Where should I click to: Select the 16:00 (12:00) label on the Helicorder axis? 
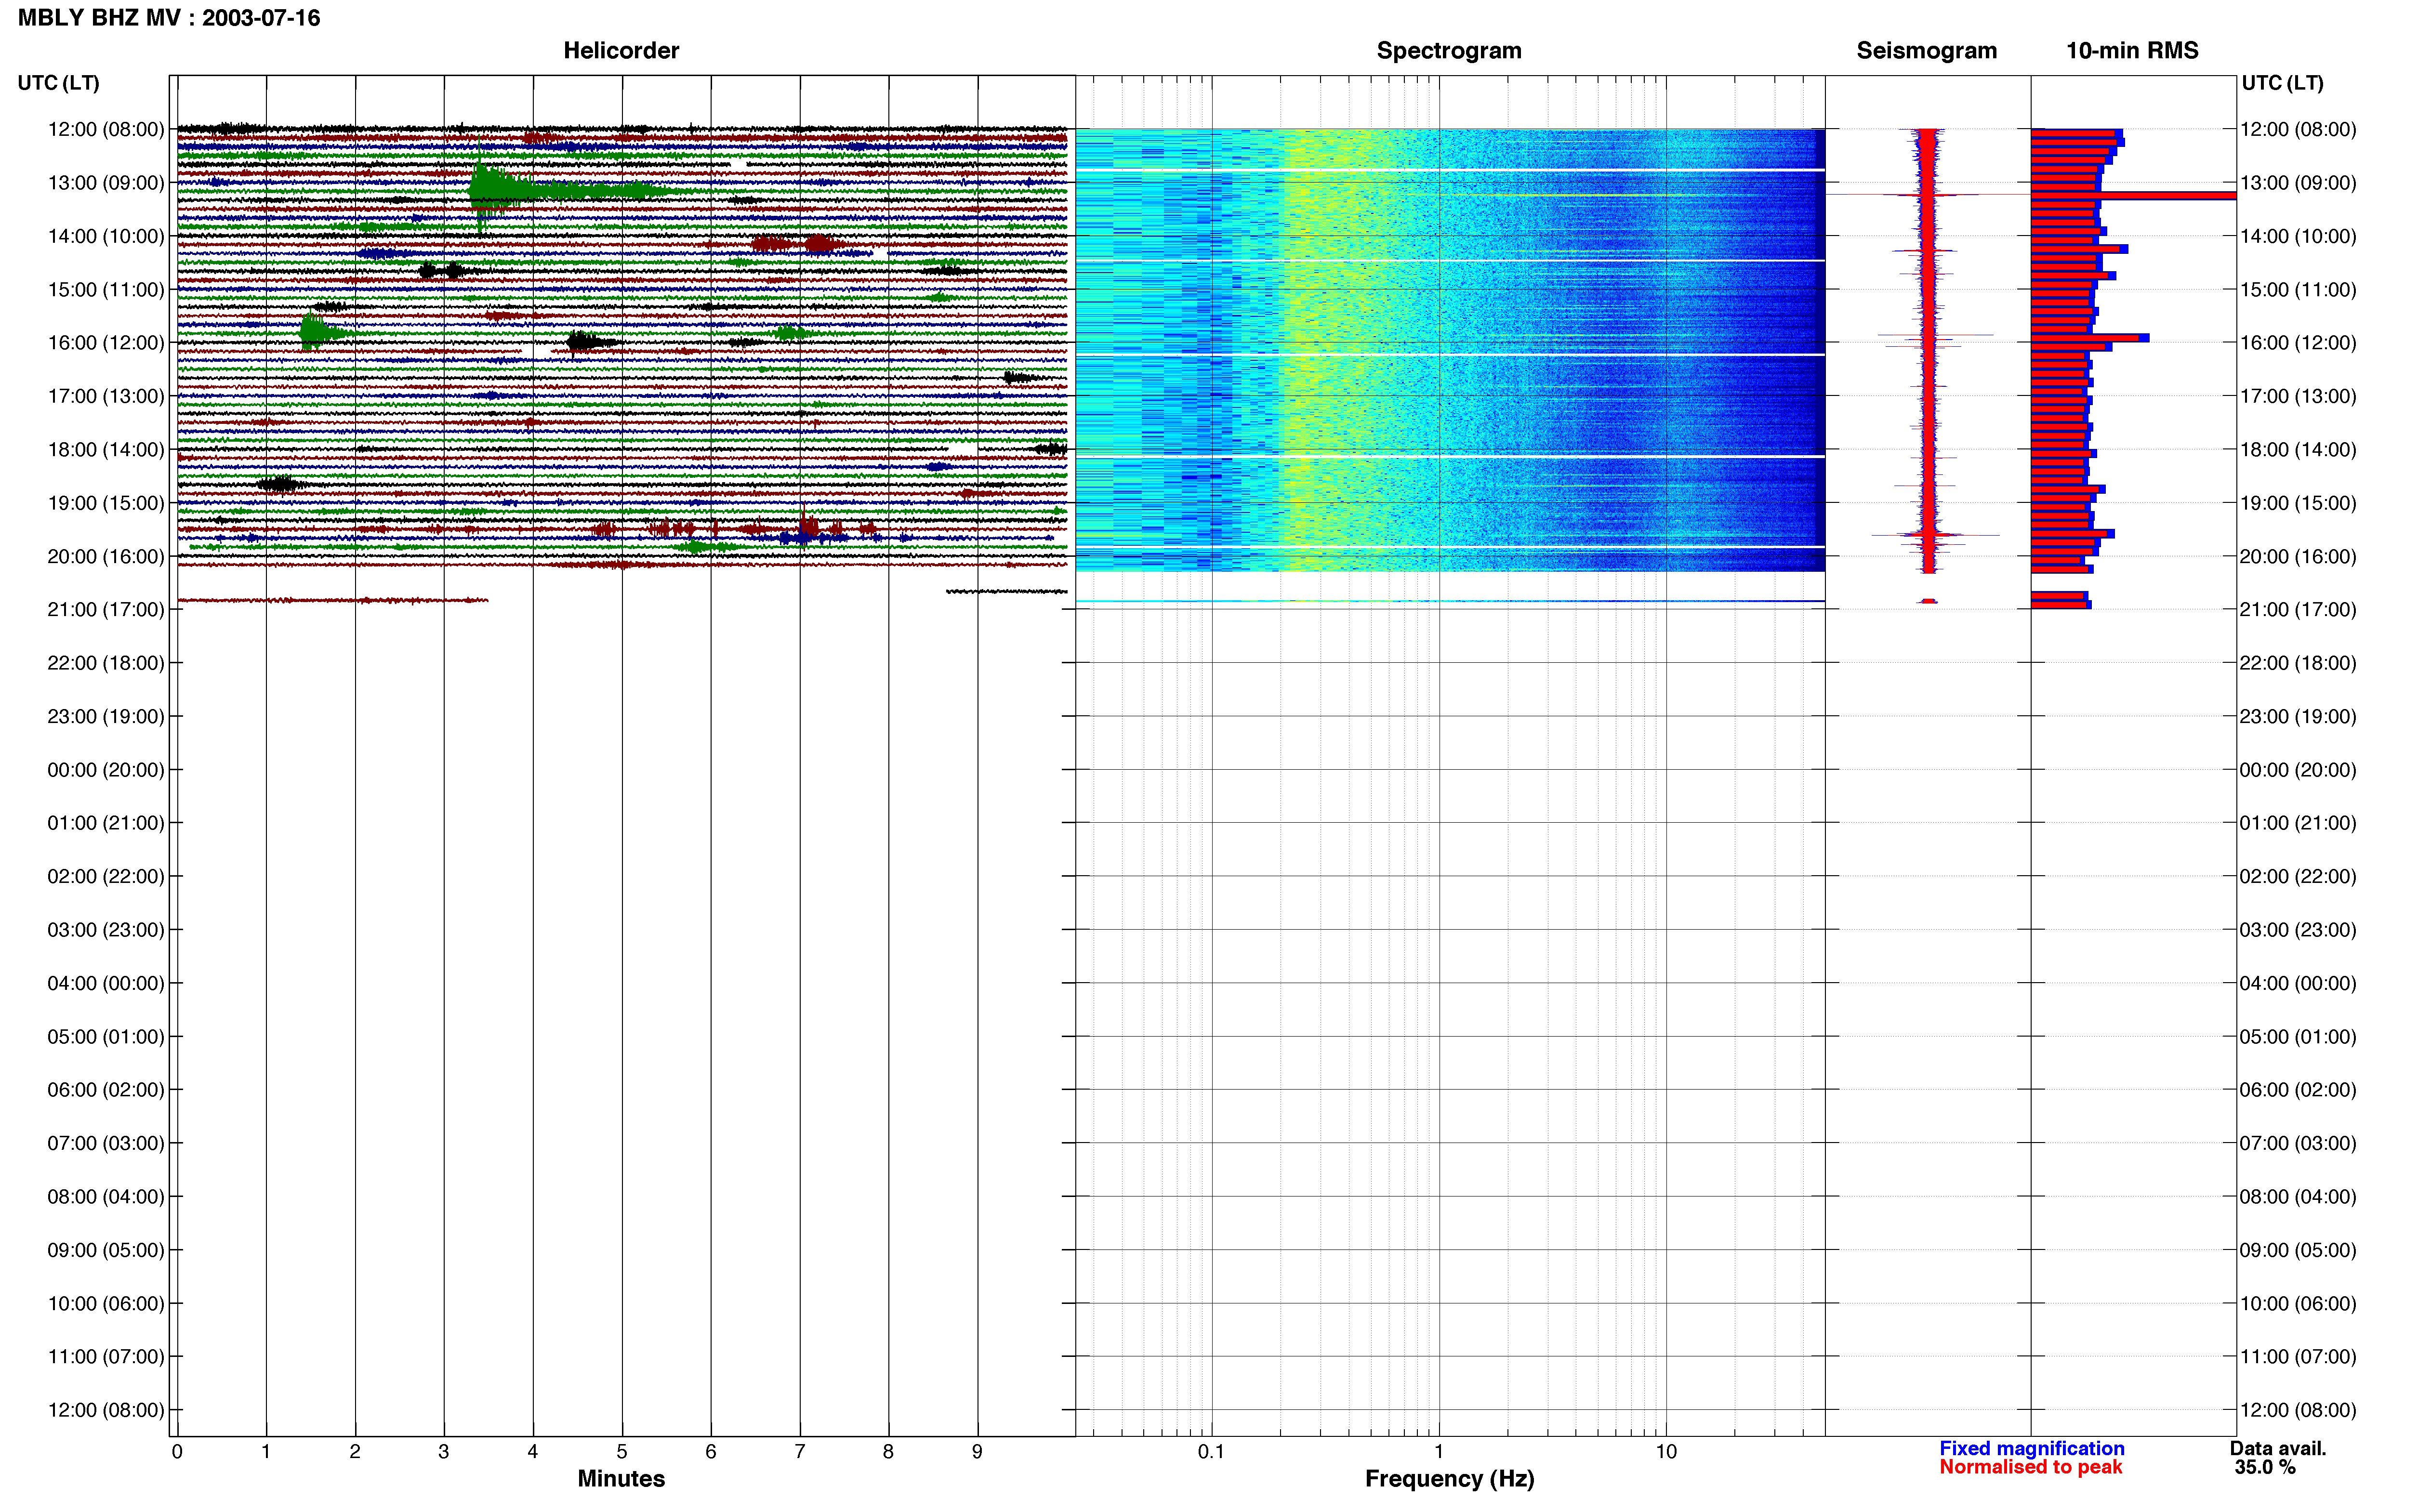106,343
